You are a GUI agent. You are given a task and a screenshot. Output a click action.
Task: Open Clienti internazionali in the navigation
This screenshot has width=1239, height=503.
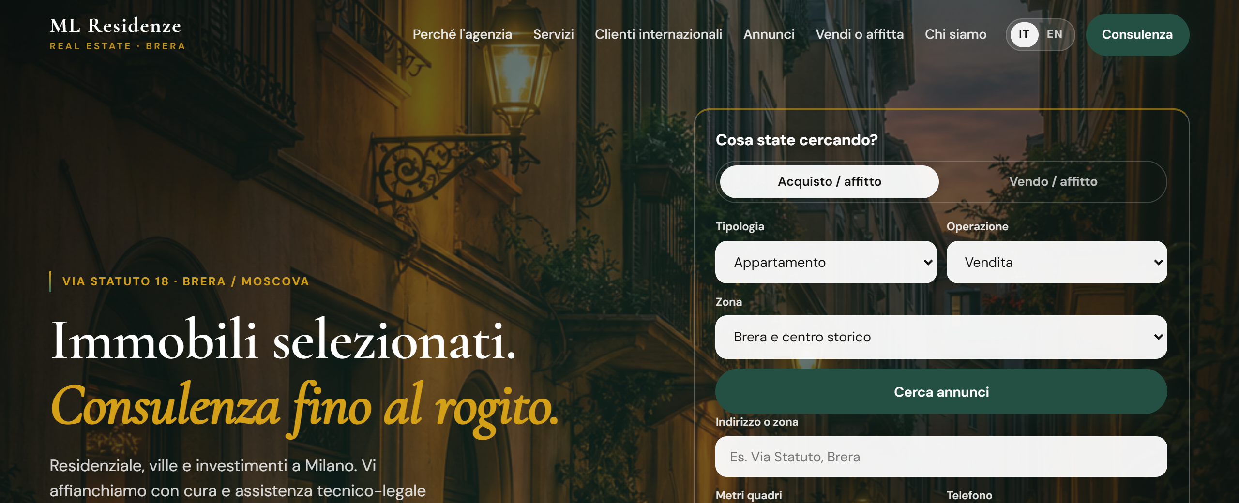coord(658,34)
